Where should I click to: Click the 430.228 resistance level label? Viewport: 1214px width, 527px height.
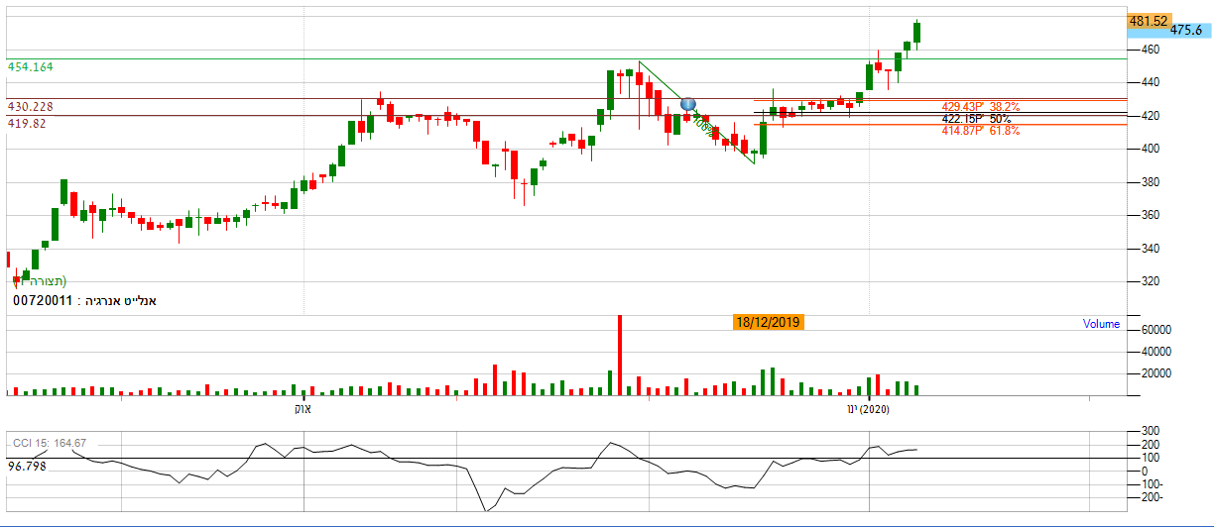coord(31,106)
